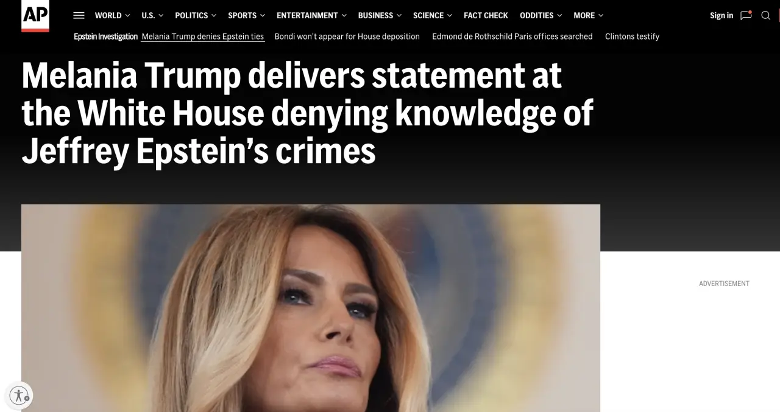
Task: Expand the Entertainment dropdown menu
Action: pyautogui.click(x=311, y=15)
